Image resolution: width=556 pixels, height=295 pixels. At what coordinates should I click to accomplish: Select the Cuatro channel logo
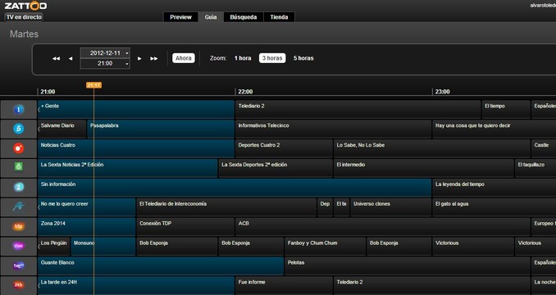(19, 148)
